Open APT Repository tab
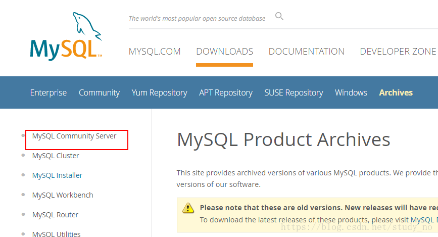The height and width of the screenshot is (237, 438). coord(226,92)
